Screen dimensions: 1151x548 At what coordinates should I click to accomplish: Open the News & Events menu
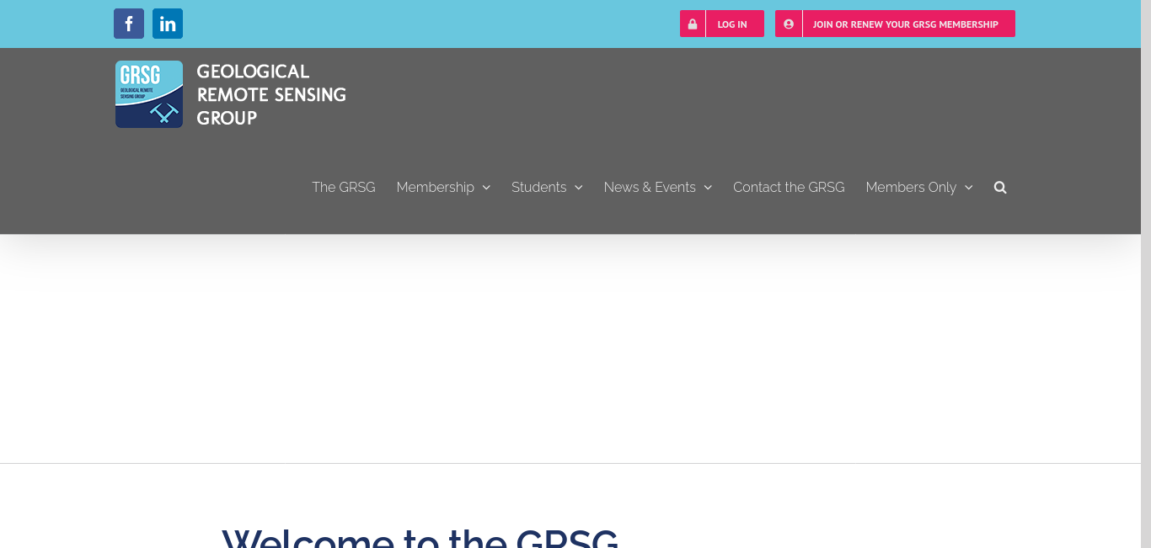click(650, 187)
